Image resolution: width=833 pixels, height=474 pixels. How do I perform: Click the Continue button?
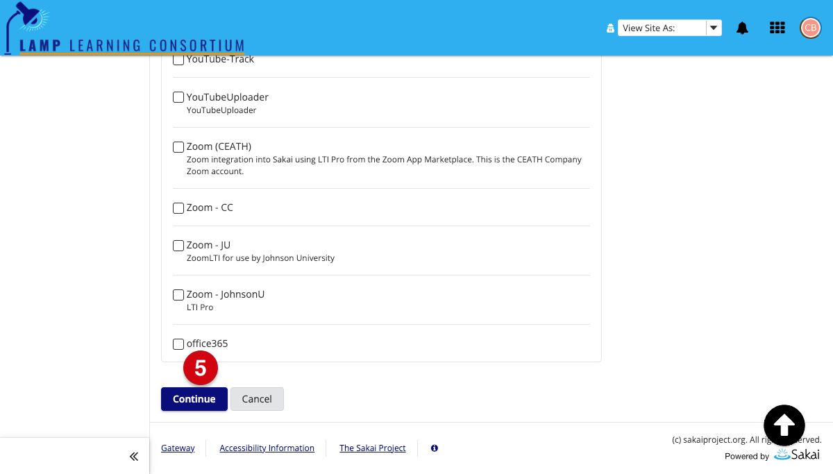pyautogui.click(x=194, y=399)
